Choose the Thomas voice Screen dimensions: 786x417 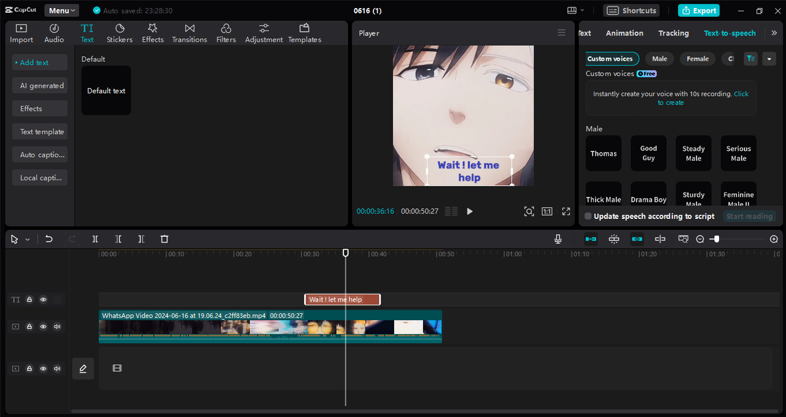(x=604, y=153)
